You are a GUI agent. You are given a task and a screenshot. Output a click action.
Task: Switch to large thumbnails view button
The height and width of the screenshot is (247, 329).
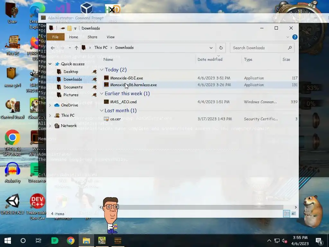click(x=294, y=214)
